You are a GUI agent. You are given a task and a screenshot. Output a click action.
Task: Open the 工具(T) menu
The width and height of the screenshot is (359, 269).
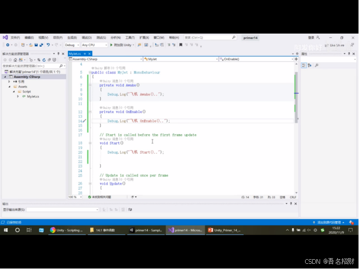click(130, 38)
